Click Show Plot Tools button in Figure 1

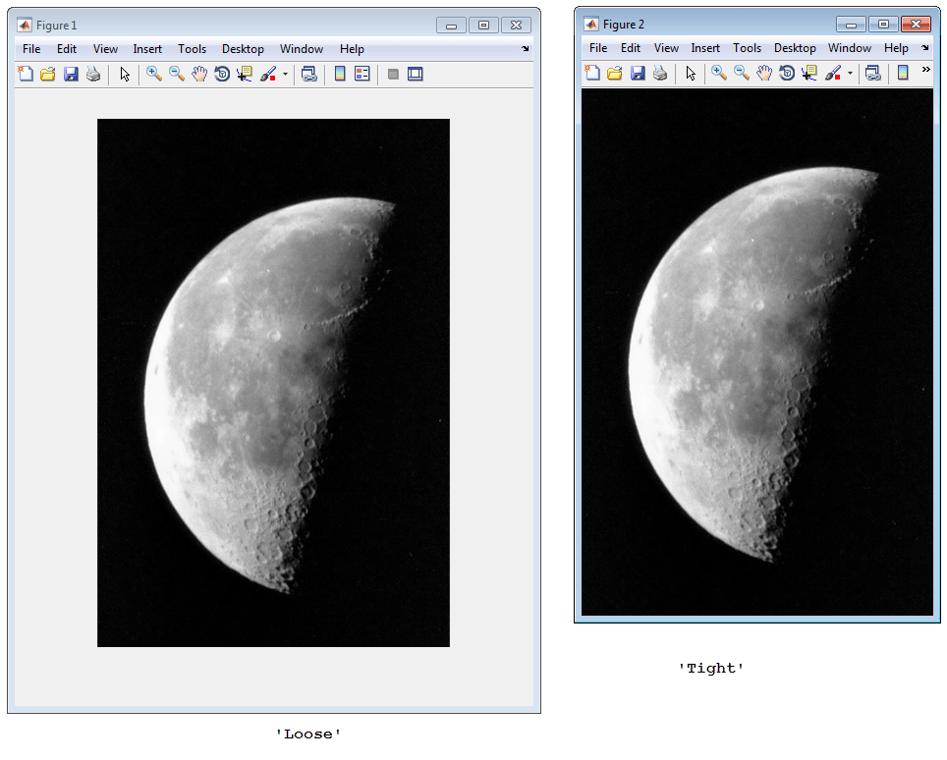pos(416,74)
